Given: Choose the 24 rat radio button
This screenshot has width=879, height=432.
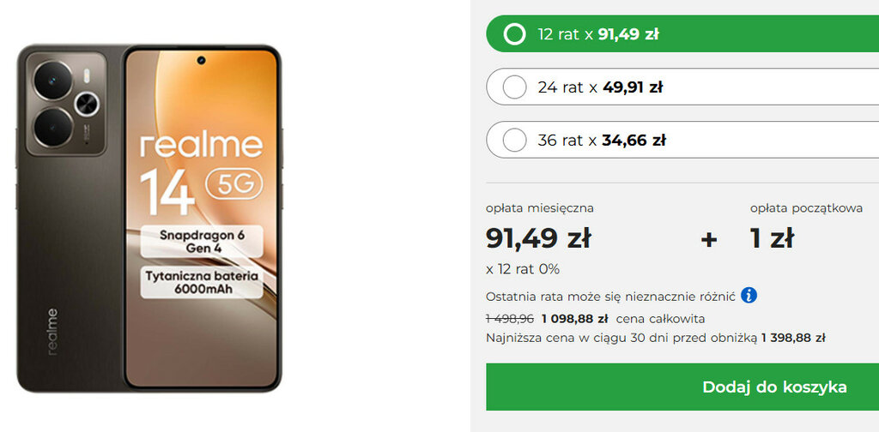Looking at the screenshot, I should (x=514, y=87).
